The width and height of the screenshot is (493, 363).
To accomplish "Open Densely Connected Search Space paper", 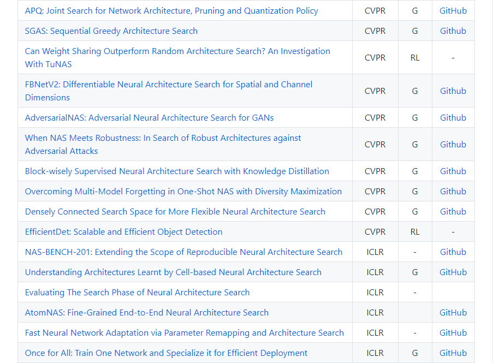I will [x=175, y=212].
